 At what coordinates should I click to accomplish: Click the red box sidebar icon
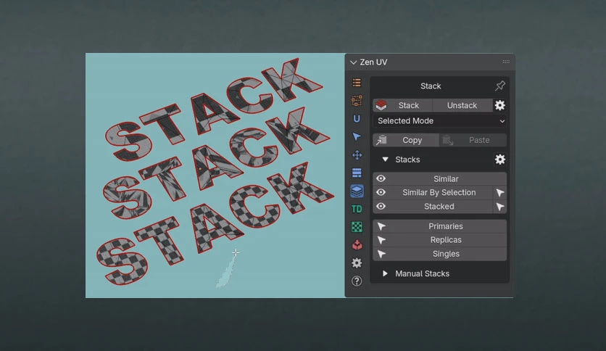(357, 244)
